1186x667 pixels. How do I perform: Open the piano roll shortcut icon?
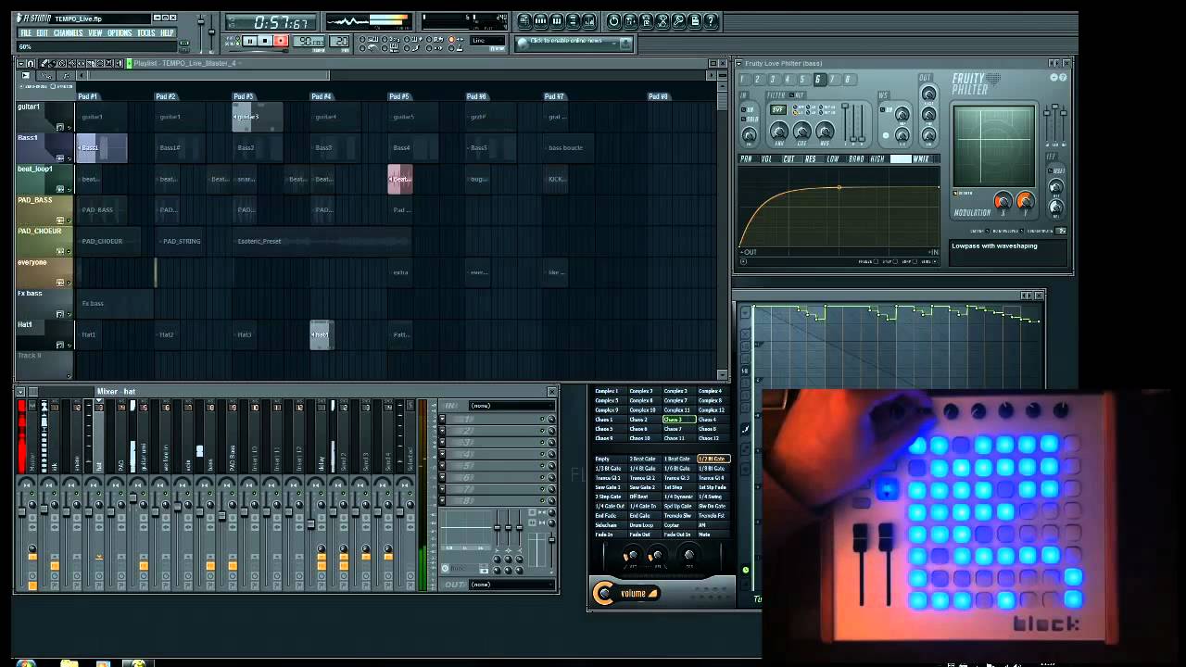point(557,21)
